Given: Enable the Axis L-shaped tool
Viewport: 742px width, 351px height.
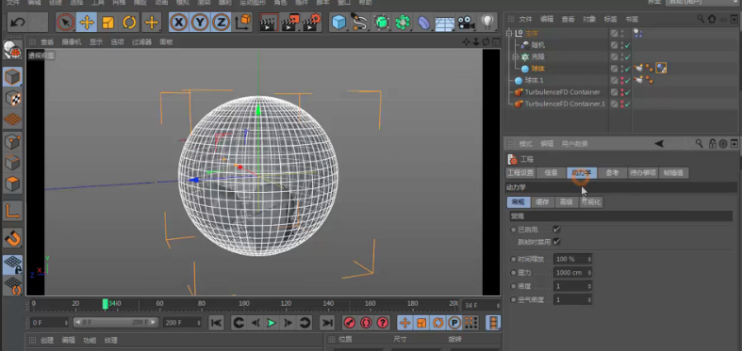Looking at the screenshot, I should [x=12, y=211].
